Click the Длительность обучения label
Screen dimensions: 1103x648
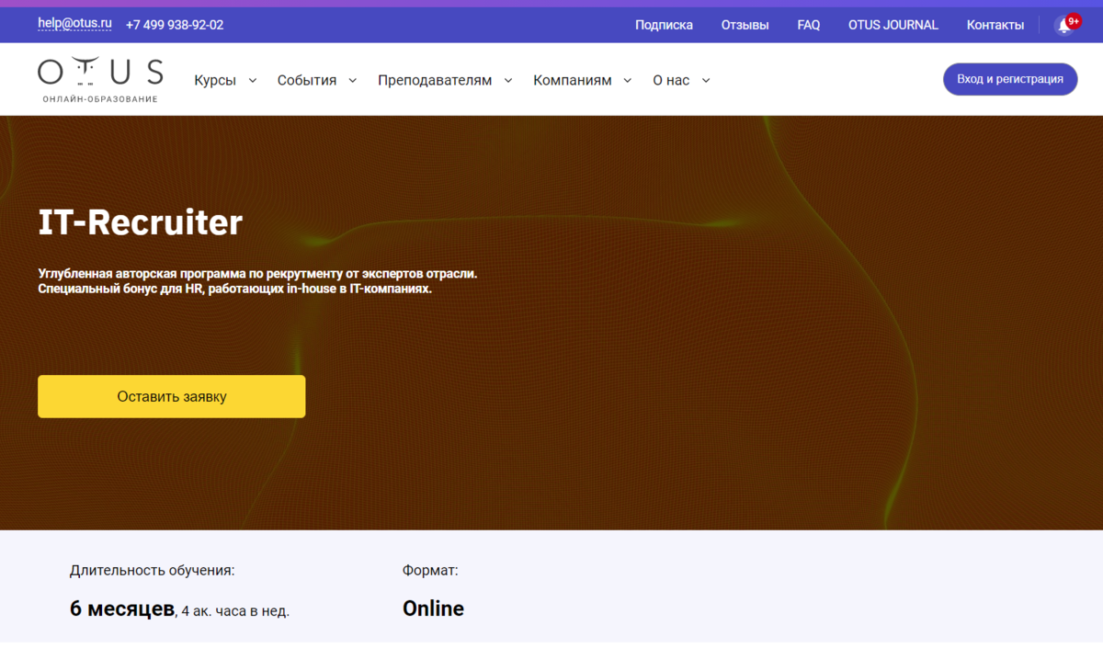(x=153, y=571)
